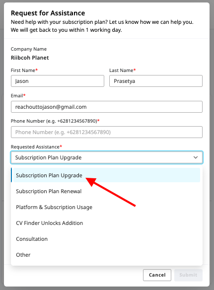The width and height of the screenshot is (214, 290).
Task: Open the Requested Assistance combo box
Action: click(x=107, y=157)
